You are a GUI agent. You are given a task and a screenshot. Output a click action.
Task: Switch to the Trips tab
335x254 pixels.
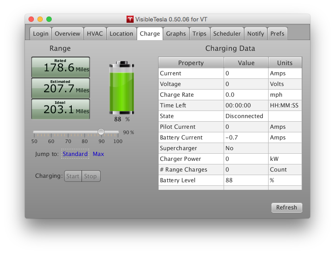199,33
